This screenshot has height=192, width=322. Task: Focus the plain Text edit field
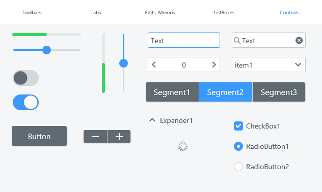(184, 40)
